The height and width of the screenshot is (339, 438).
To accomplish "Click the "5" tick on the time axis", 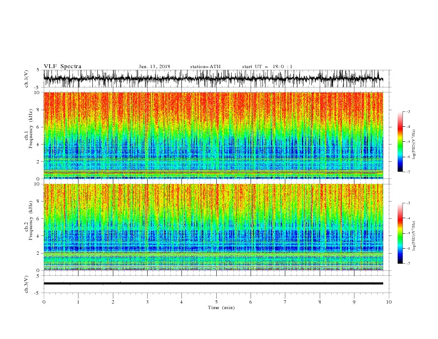I will [x=216, y=302].
